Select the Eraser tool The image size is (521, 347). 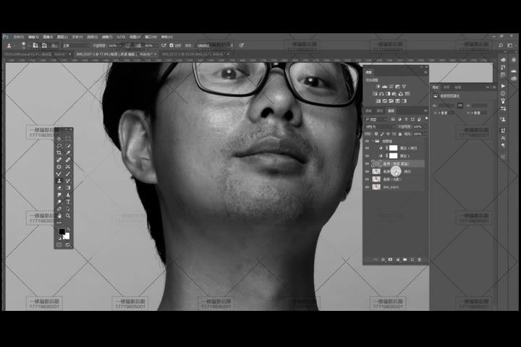click(59, 188)
